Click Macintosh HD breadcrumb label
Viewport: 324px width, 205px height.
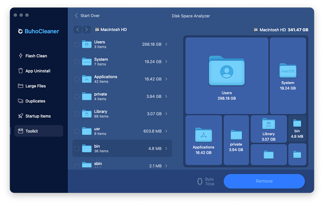pos(114,30)
